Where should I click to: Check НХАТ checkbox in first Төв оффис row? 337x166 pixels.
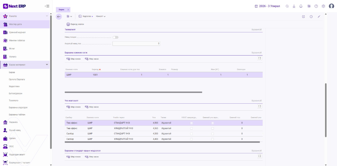pyautogui.click(x=191, y=123)
